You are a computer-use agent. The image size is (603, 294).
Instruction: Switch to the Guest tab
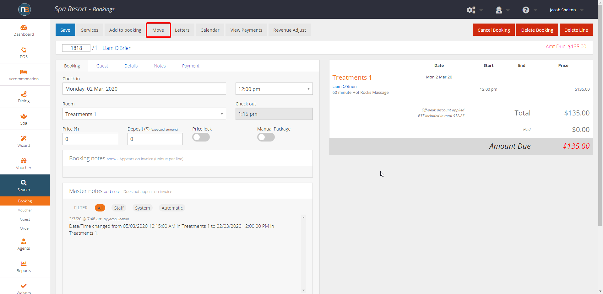102,66
